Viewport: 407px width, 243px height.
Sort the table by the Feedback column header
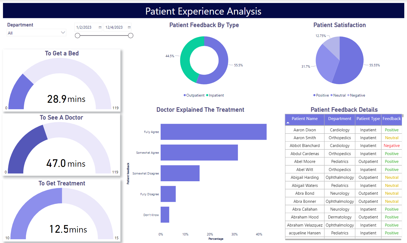(x=391, y=119)
